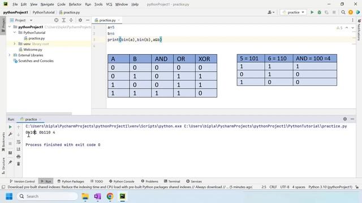Run the practice configuration with the green play button
This screenshot has width=362, height=203.
pyautogui.click(x=312, y=12)
